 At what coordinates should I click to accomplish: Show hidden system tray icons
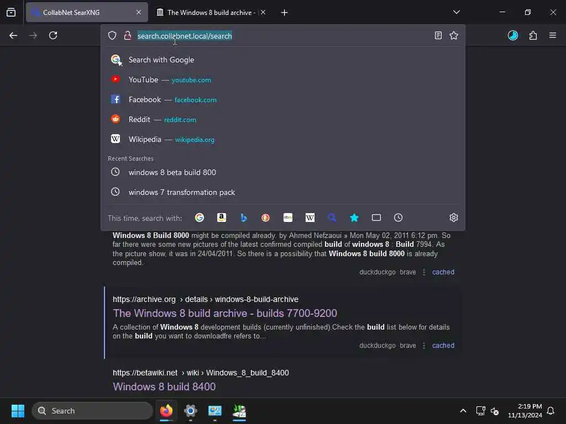click(x=463, y=411)
